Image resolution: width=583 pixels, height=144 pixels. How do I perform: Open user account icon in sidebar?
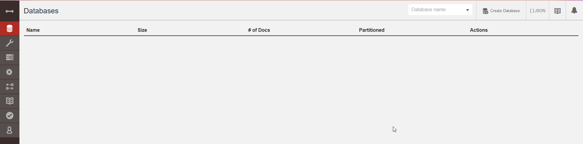click(9, 130)
